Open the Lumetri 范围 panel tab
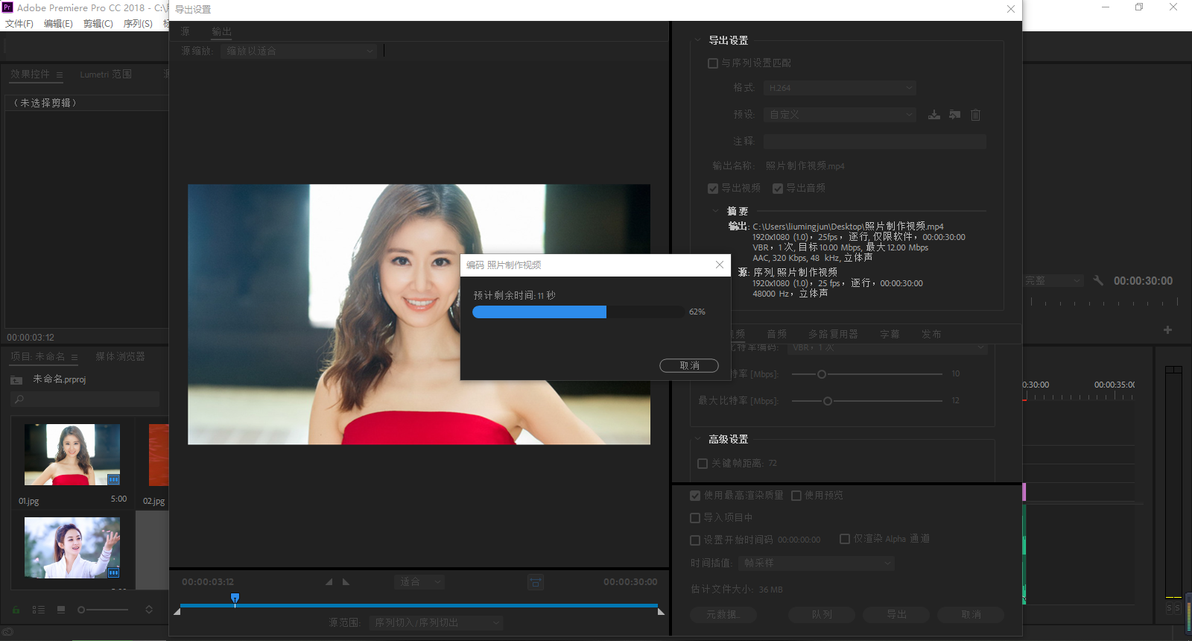Viewport: 1192px width, 641px height. click(x=106, y=75)
